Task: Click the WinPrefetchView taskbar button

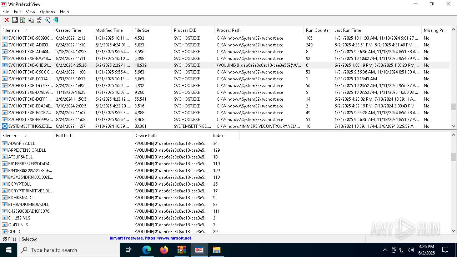Action: 199,250
